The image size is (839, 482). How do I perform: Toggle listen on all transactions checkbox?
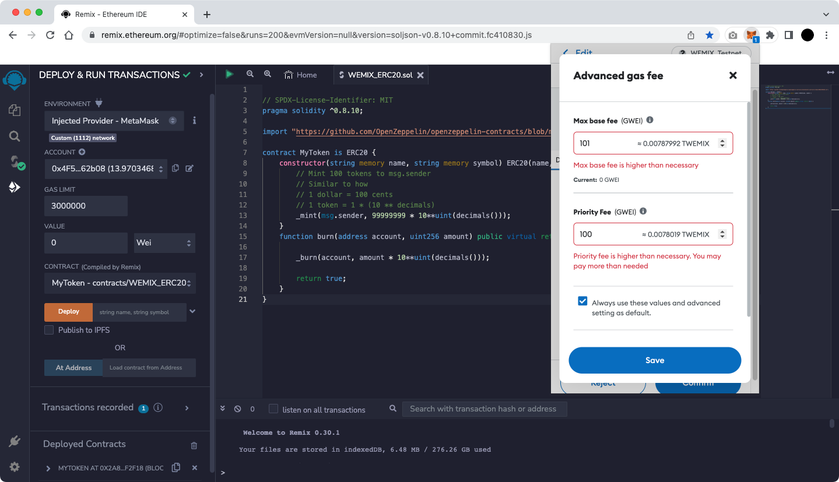273,409
